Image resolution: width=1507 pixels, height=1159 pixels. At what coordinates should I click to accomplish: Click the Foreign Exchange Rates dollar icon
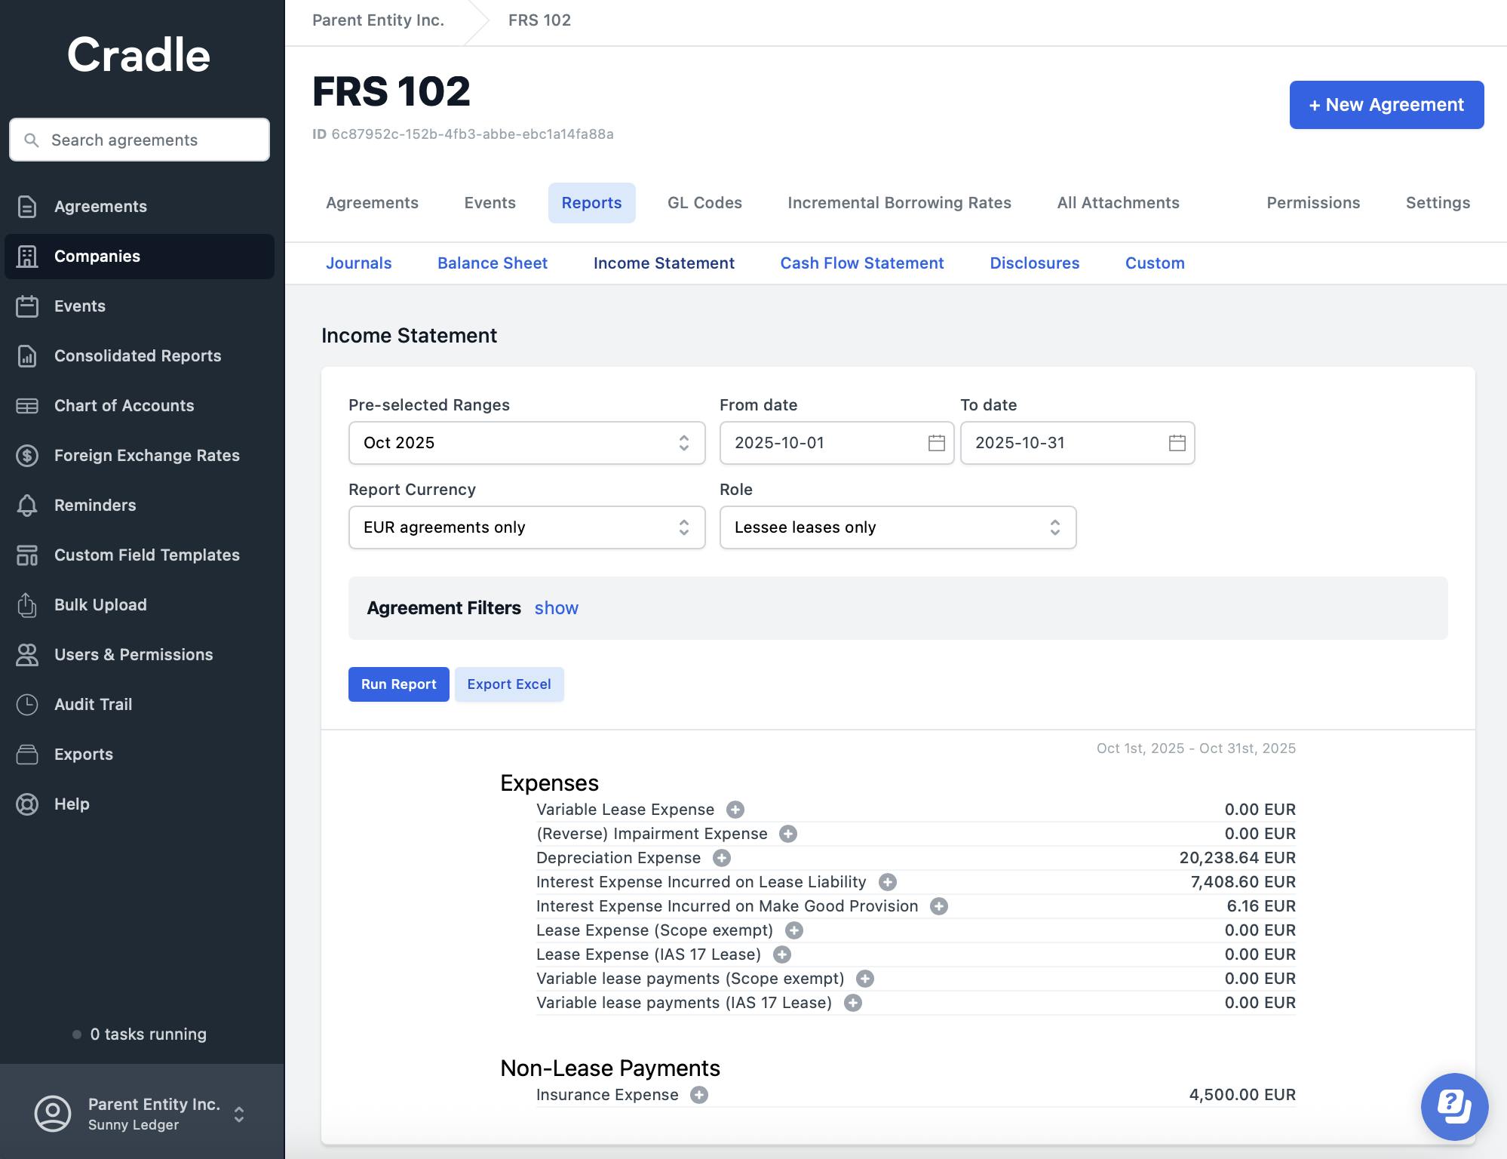27,456
